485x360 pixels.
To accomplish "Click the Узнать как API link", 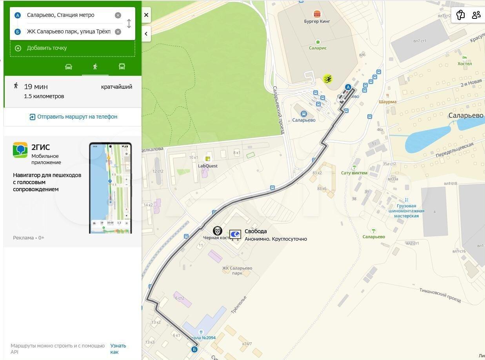I will coord(118,349).
